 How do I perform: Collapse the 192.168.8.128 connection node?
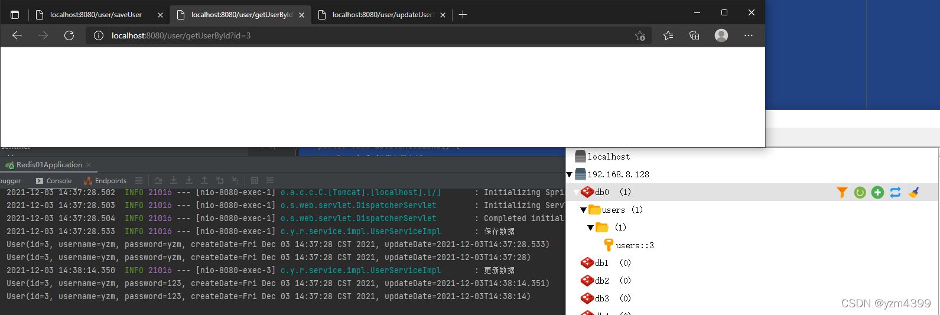coord(570,174)
